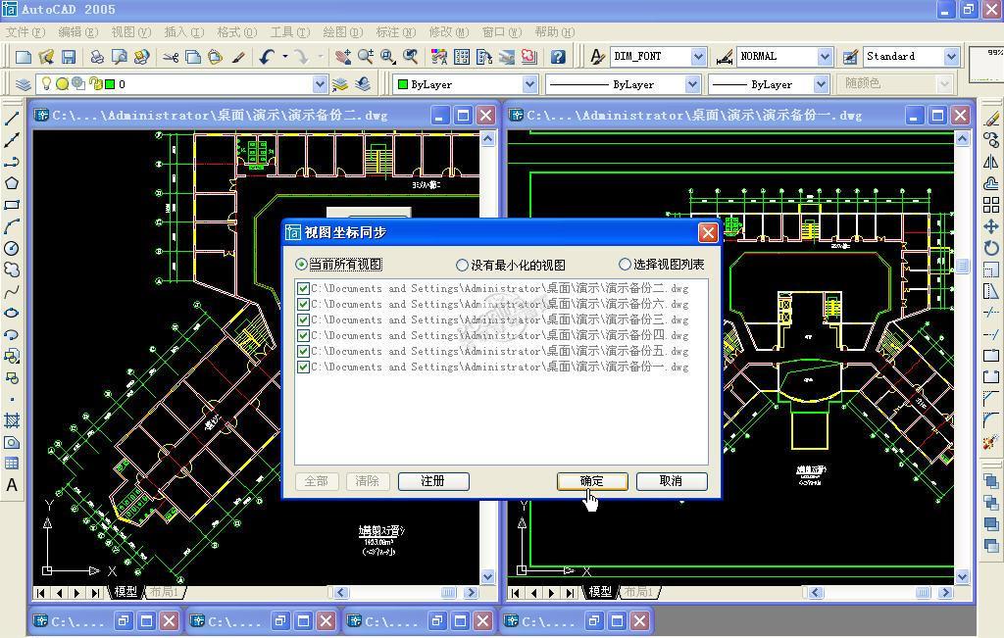The image size is (1004, 638).
Task: Click the green ByLayer color swatch
Action: 403,84
